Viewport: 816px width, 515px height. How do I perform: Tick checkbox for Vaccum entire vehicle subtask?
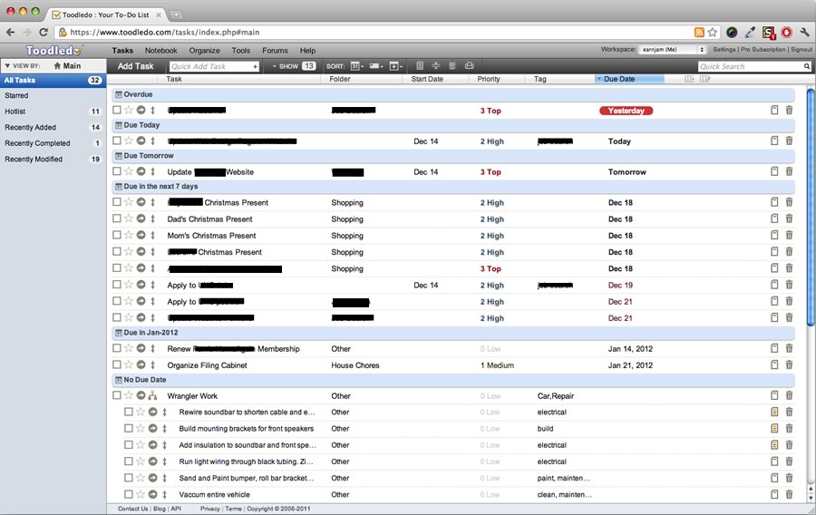click(129, 495)
